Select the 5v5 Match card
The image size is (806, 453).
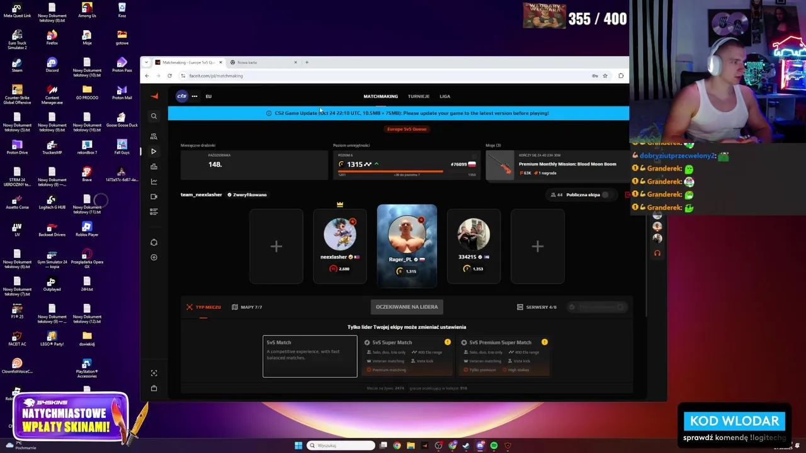(x=310, y=357)
